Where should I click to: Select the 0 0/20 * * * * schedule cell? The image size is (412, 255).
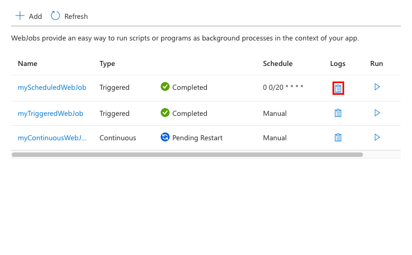(x=283, y=87)
